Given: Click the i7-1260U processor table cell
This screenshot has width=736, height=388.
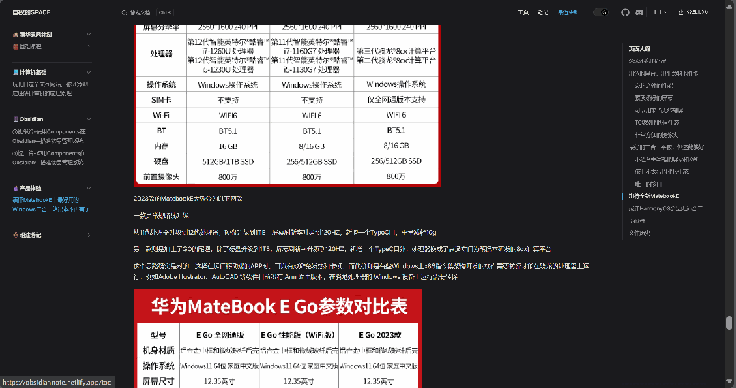Looking at the screenshot, I should (228, 55).
